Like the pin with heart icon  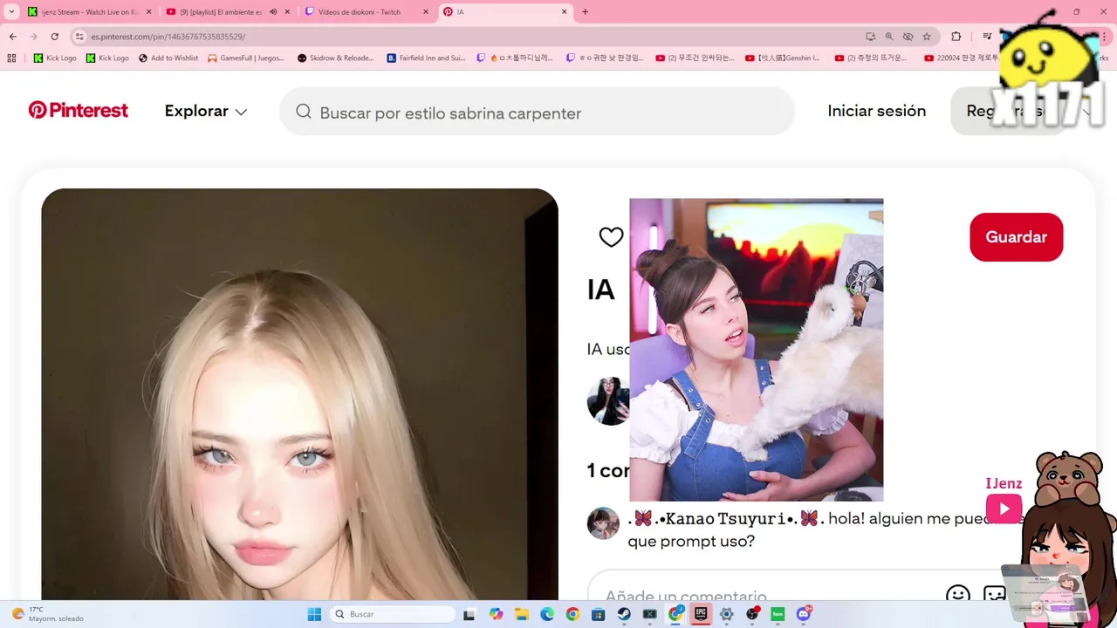tap(611, 237)
